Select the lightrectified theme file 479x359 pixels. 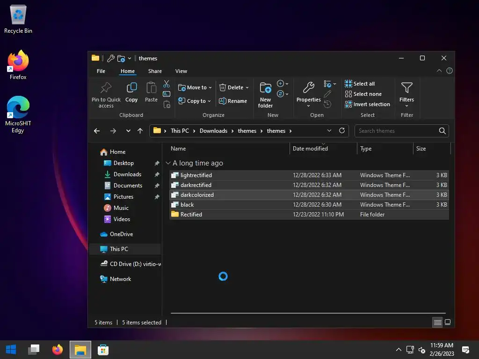[x=309, y=175]
